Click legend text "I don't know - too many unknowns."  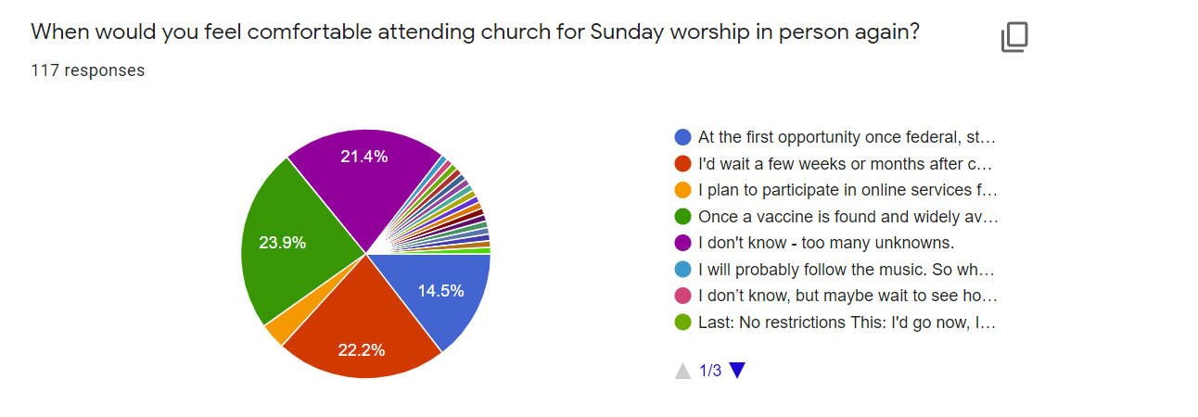click(826, 243)
